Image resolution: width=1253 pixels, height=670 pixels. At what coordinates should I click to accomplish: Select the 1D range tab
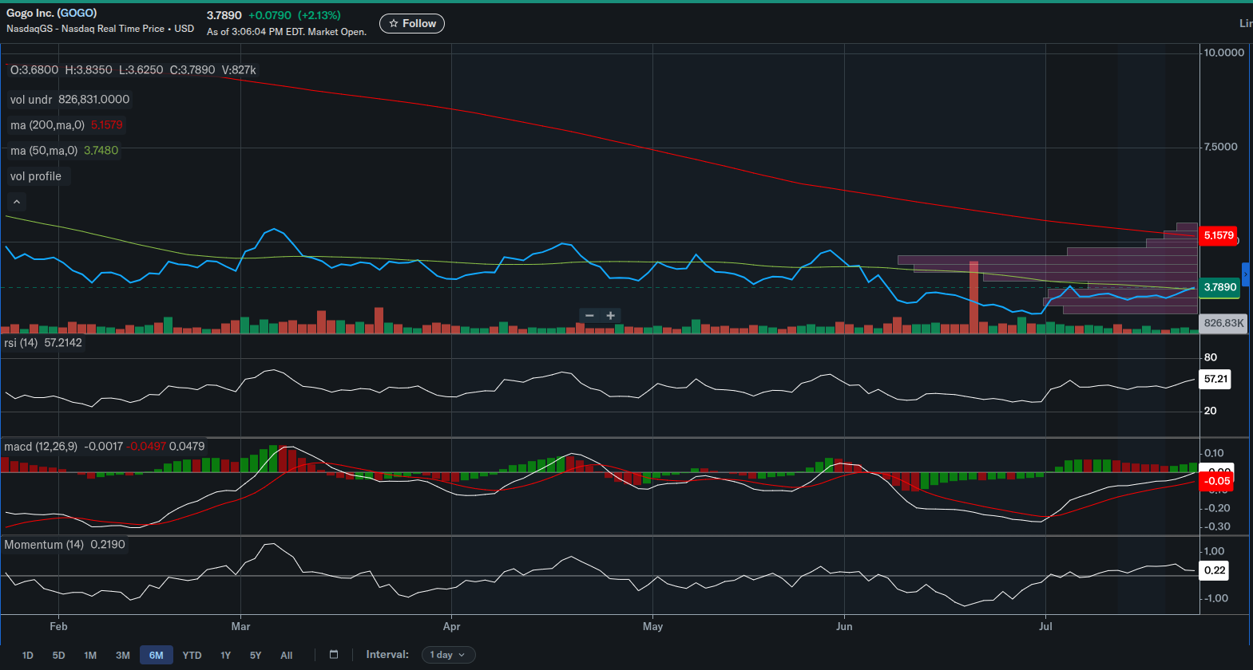pos(28,656)
